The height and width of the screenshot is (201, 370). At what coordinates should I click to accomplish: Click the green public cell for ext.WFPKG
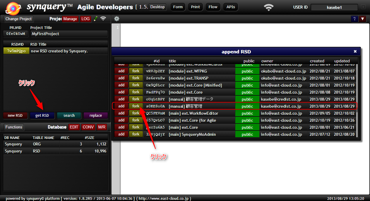247,71
